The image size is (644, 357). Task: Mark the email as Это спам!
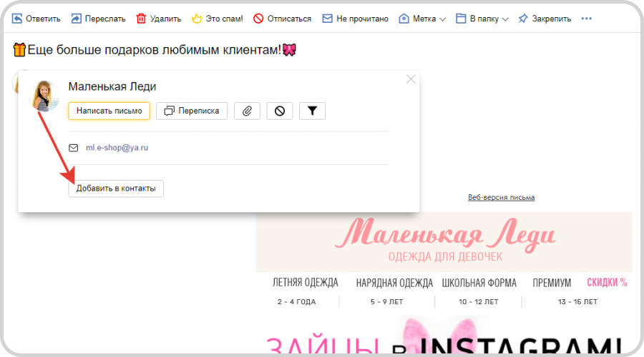point(216,19)
